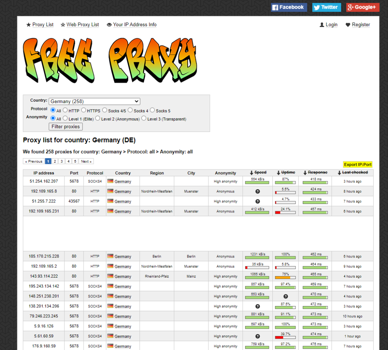
Task: Click the Filter proxies button
Action: click(x=66, y=127)
